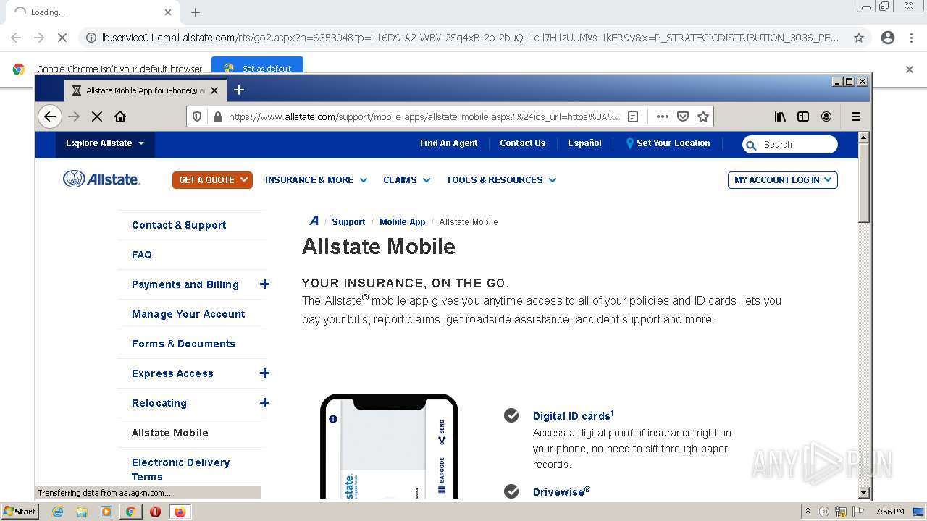927x521 pixels.
Task: Open Windows Start menu
Action: (x=20, y=512)
